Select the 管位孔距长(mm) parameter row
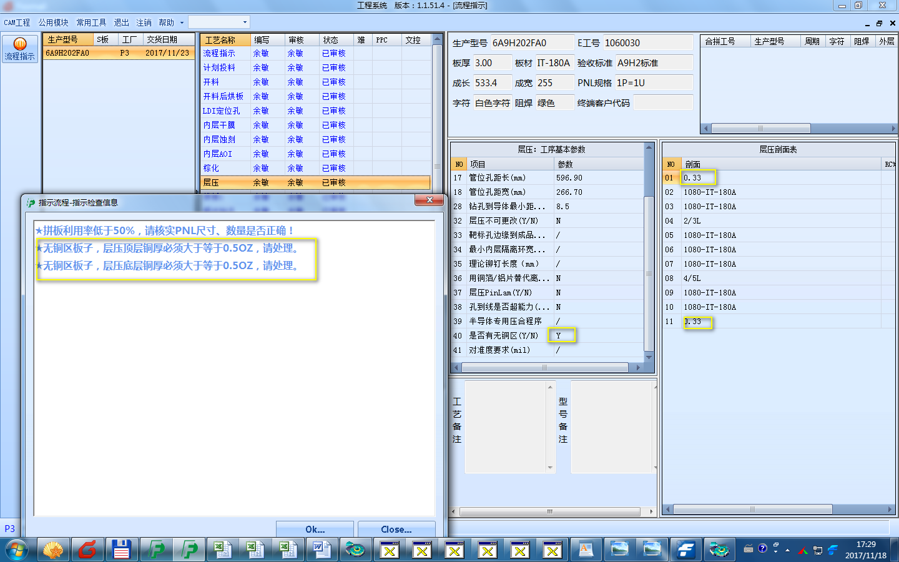899x562 pixels. (x=547, y=178)
